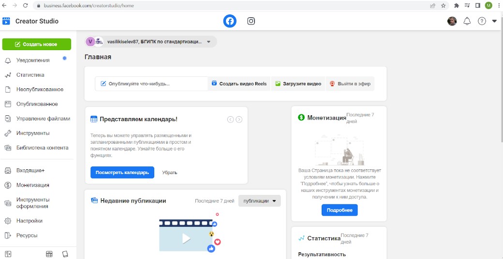Select 'Библиотека контента' in the sidebar
The height and width of the screenshot is (259, 503).
tap(42, 148)
